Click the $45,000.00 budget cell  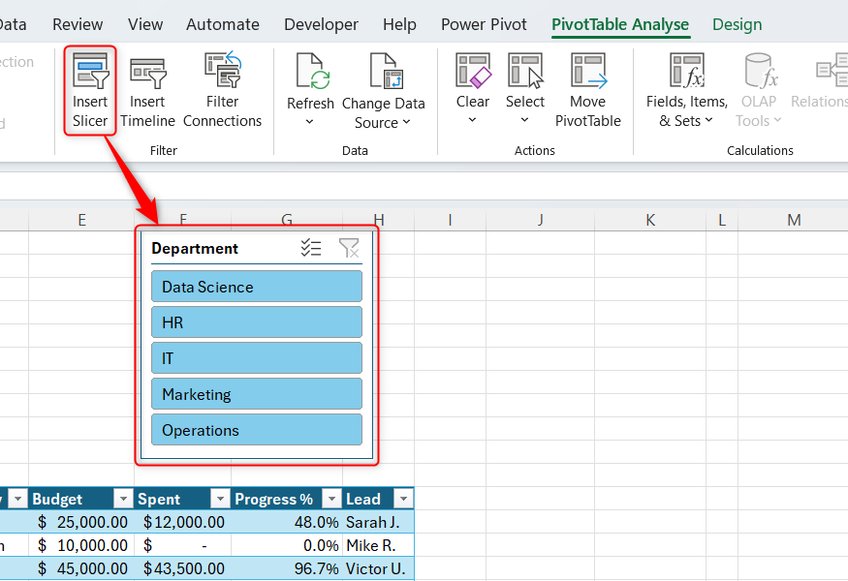tap(81, 568)
